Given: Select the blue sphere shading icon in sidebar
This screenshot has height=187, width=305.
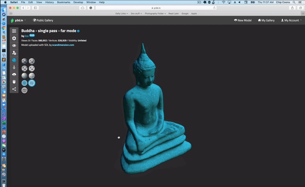Looking at the screenshot, I should click(14, 60).
